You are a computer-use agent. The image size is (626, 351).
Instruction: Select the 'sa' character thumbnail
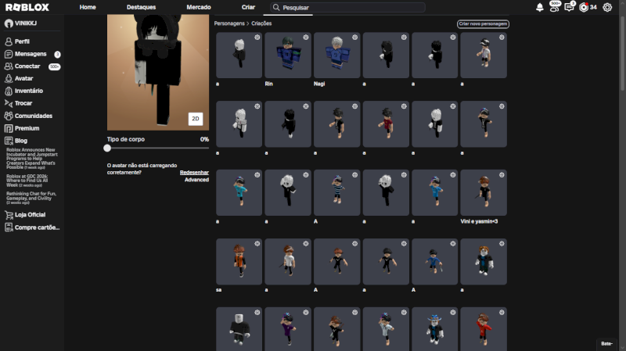click(x=239, y=262)
